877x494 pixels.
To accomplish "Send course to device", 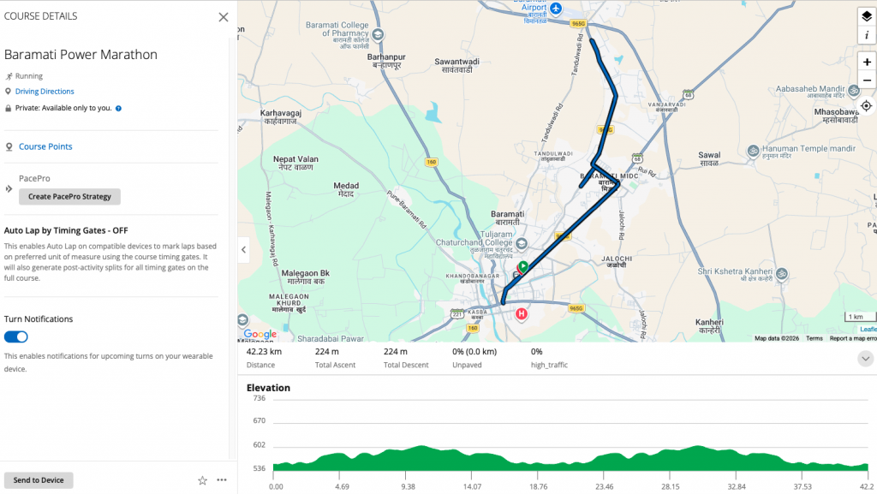I will click(x=39, y=480).
